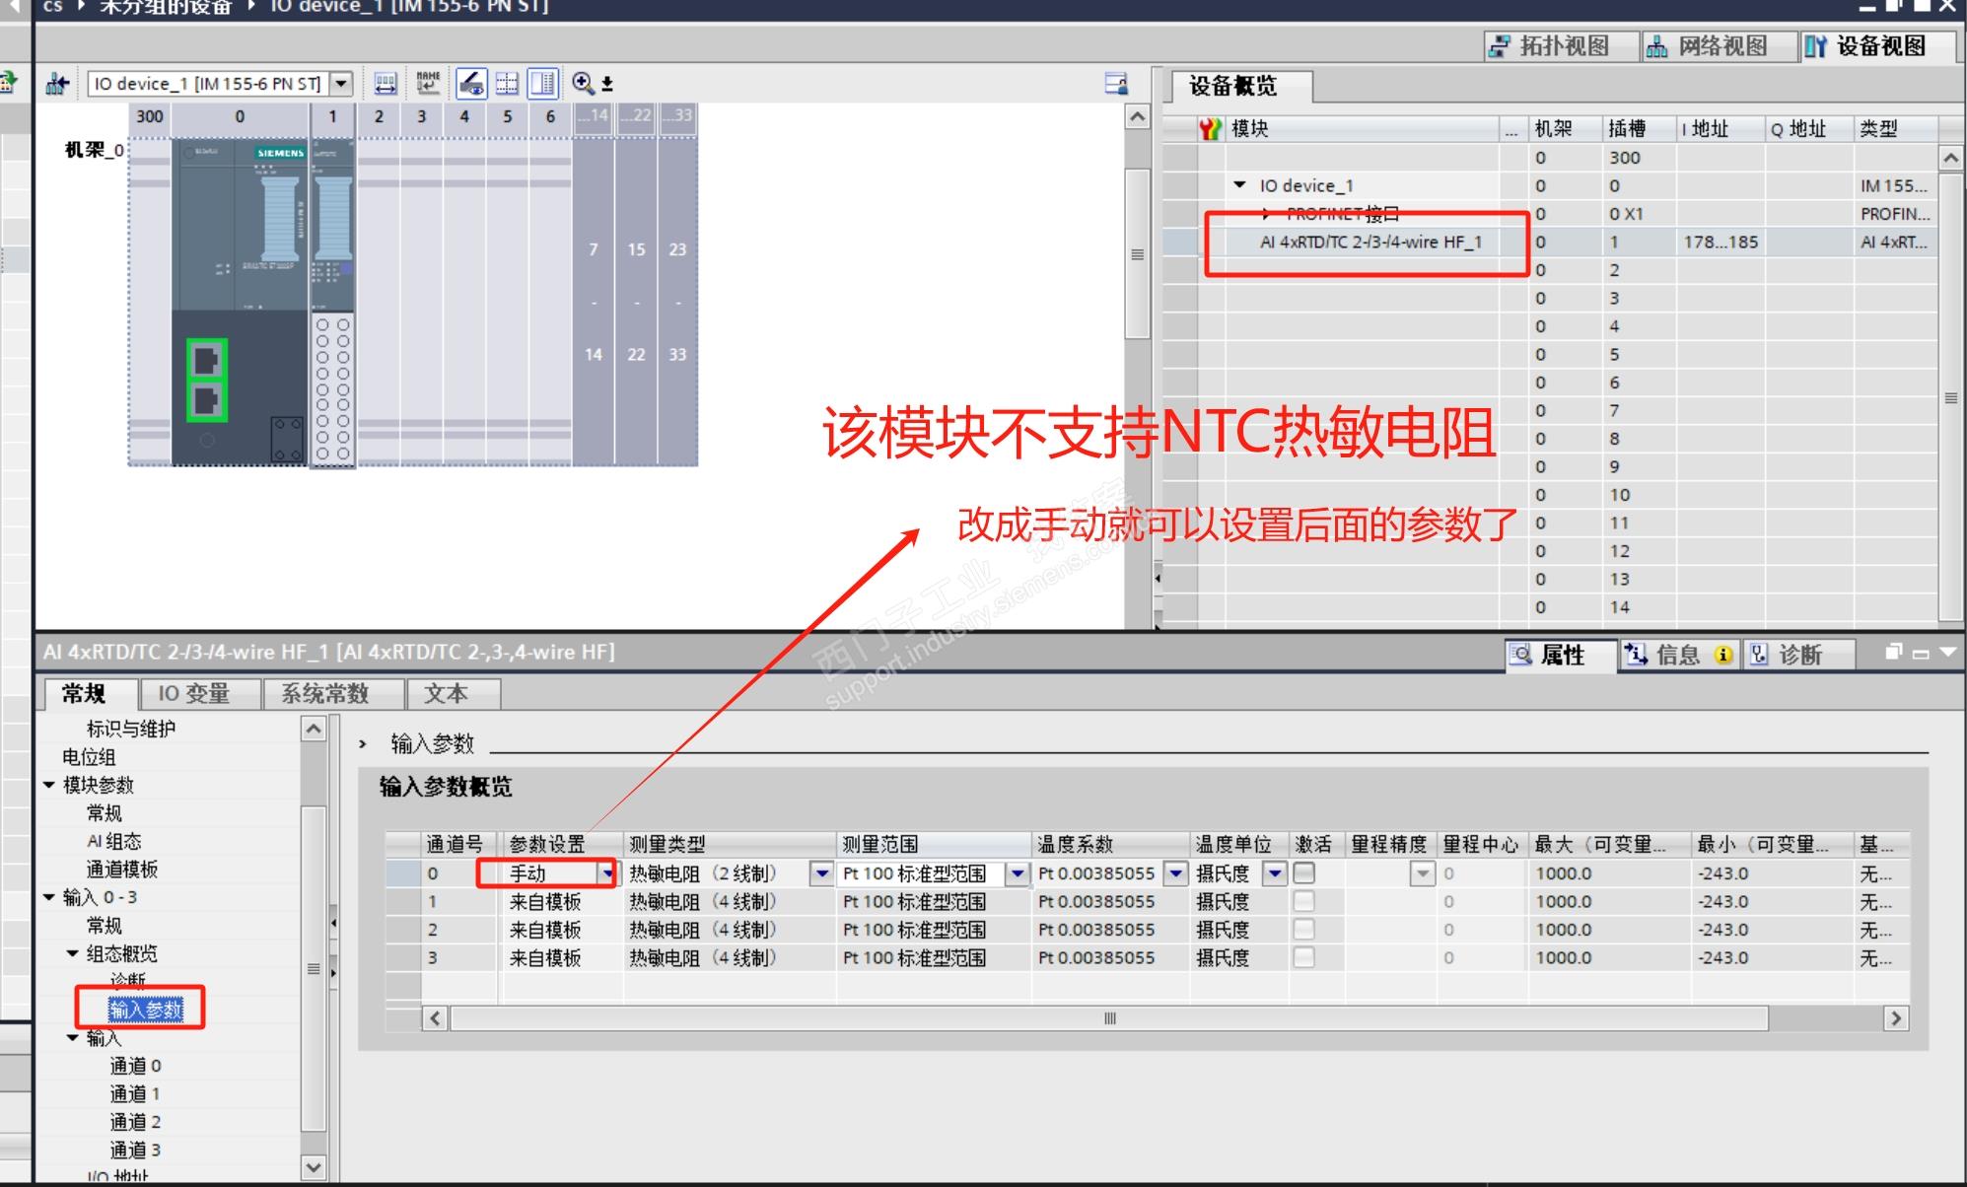Click the info notification icon beside 信息
The height and width of the screenshot is (1187, 1967).
(1723, 656)
